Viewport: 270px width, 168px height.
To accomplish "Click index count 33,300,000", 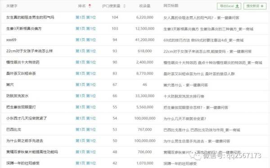I will point(144,96).
